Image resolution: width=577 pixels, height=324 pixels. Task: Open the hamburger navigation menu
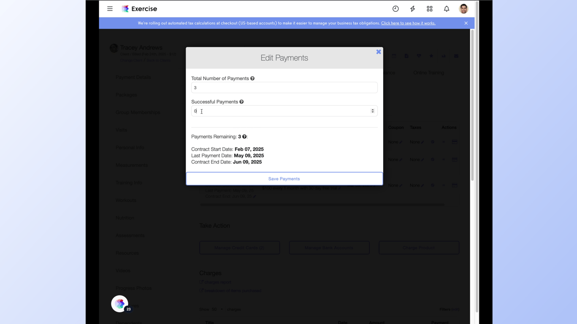(x=110, y=8)
